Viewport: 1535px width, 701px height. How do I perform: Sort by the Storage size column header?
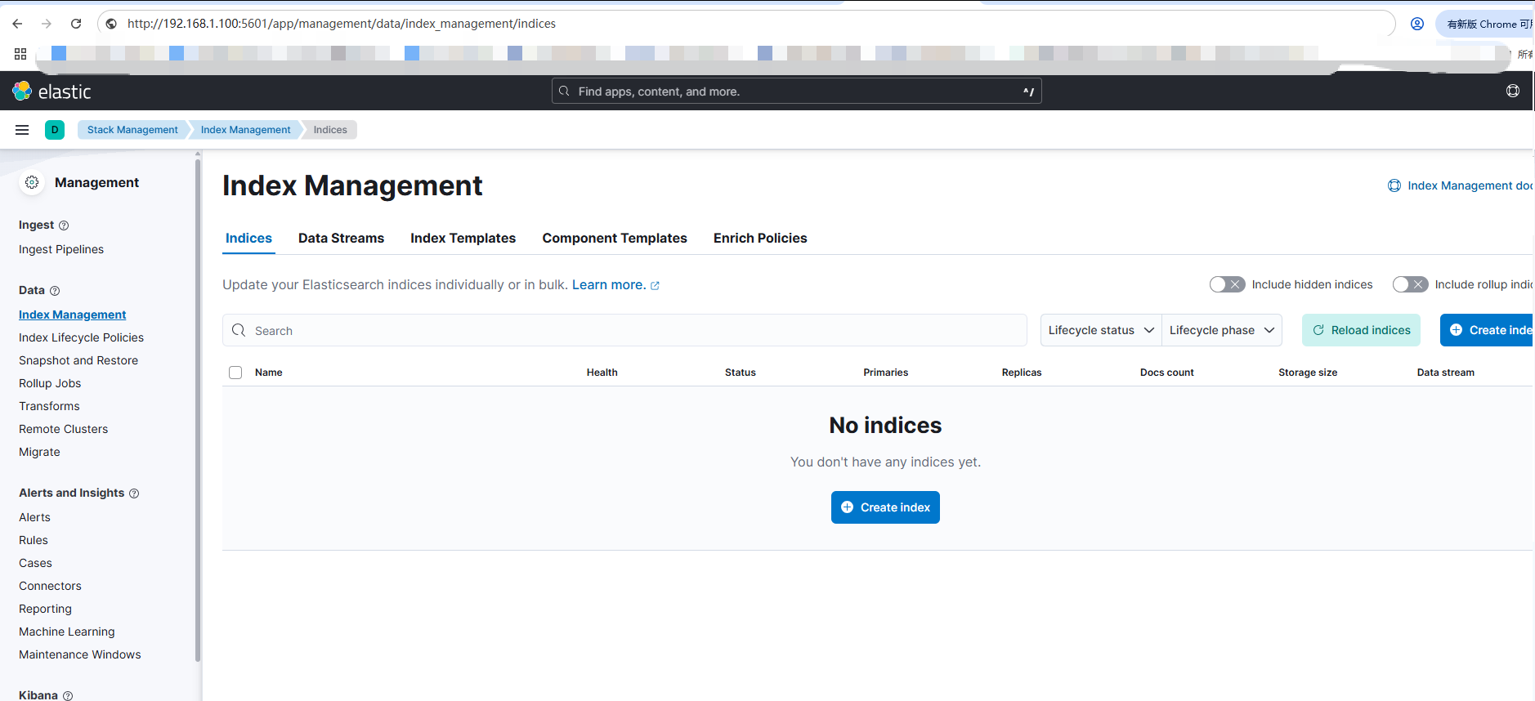[x=1308, y=373]
